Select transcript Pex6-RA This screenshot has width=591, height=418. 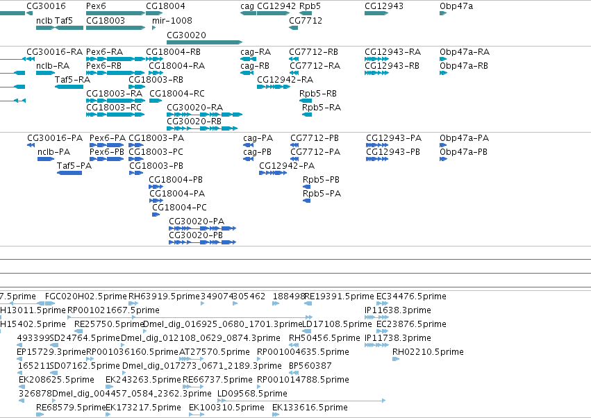click(x=115, y=59)
